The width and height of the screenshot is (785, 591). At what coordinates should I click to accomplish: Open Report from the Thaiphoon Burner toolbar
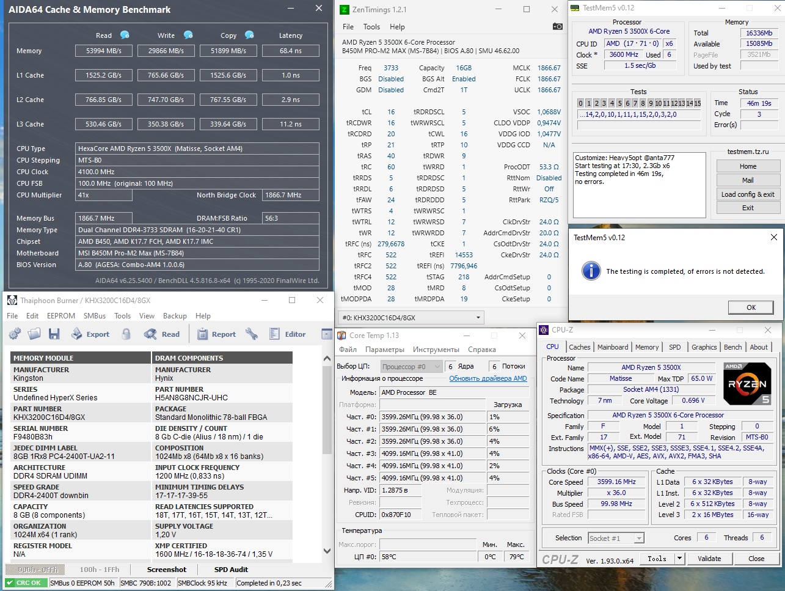click(x=216, y=334)
